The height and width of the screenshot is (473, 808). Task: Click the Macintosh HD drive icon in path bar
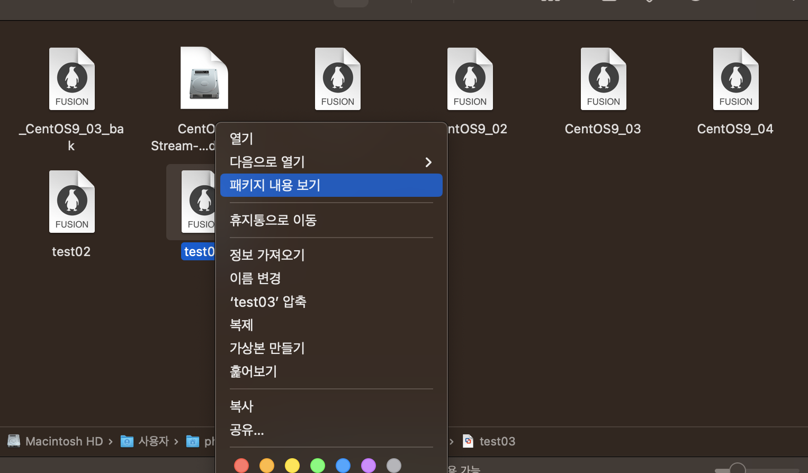(14, 441)
